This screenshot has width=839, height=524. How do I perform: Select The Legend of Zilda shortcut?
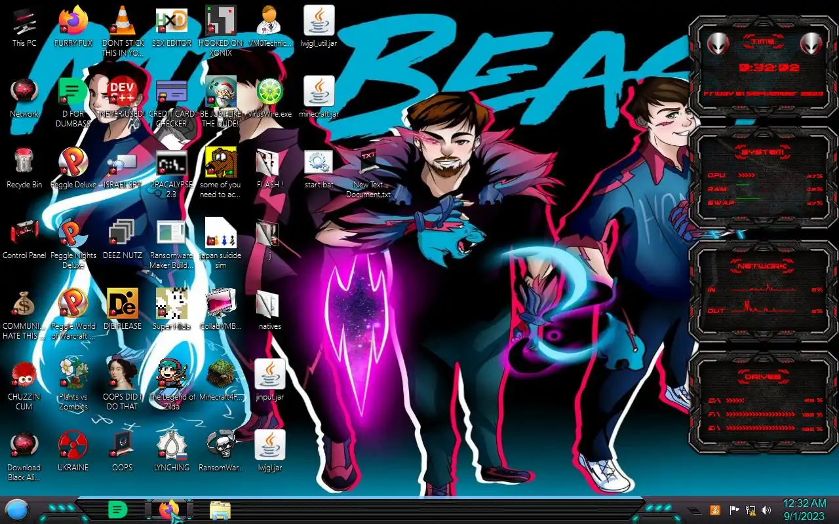(x=172, y=384)
